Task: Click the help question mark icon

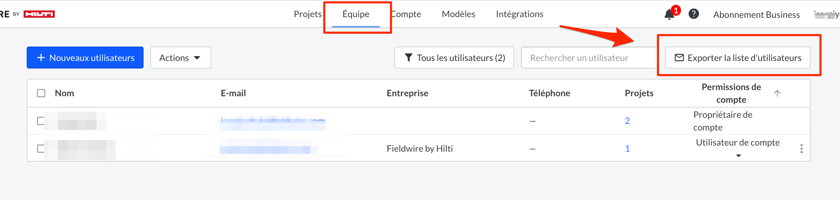Action: pos(694,14)
